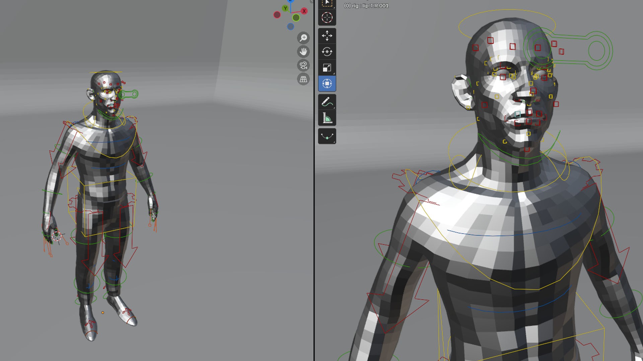643x361 pixels.
Task: Select the Move tool
Action: pyautogui.click(x=327, y=36)
